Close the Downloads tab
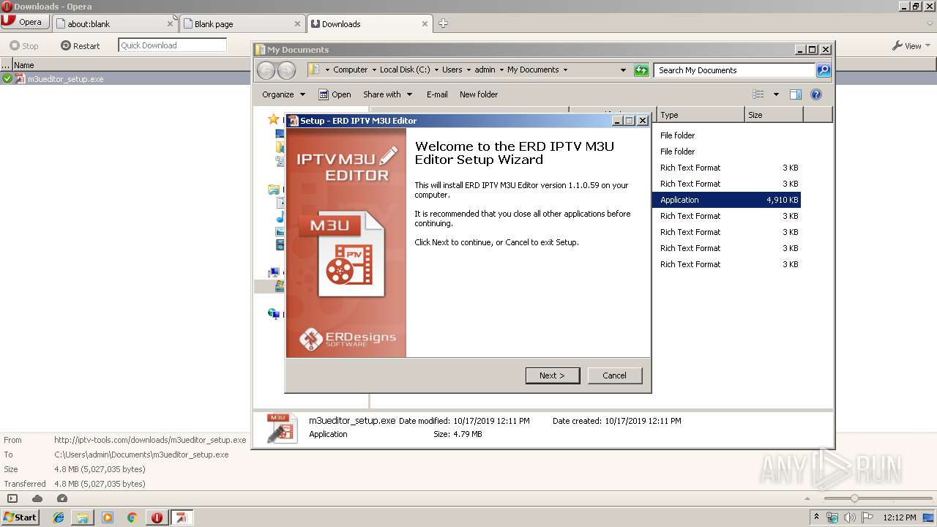 click(425, 23)
